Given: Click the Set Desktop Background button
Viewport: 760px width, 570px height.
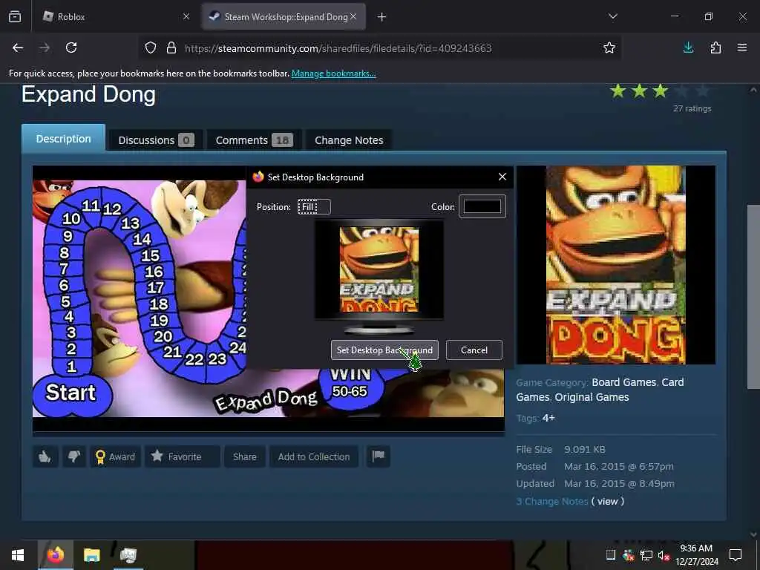Looking at the screenshot, I should (385, 350).
